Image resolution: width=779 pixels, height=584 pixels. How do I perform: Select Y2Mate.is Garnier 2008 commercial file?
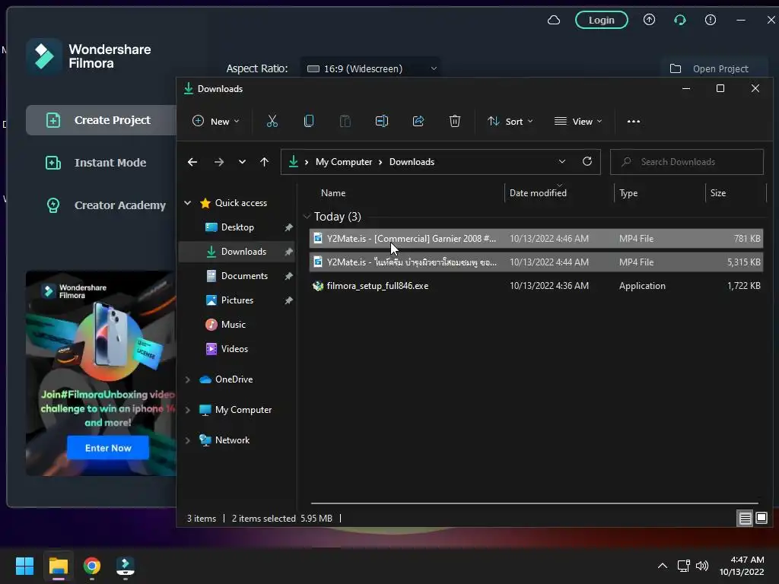(x=536, y=238)
